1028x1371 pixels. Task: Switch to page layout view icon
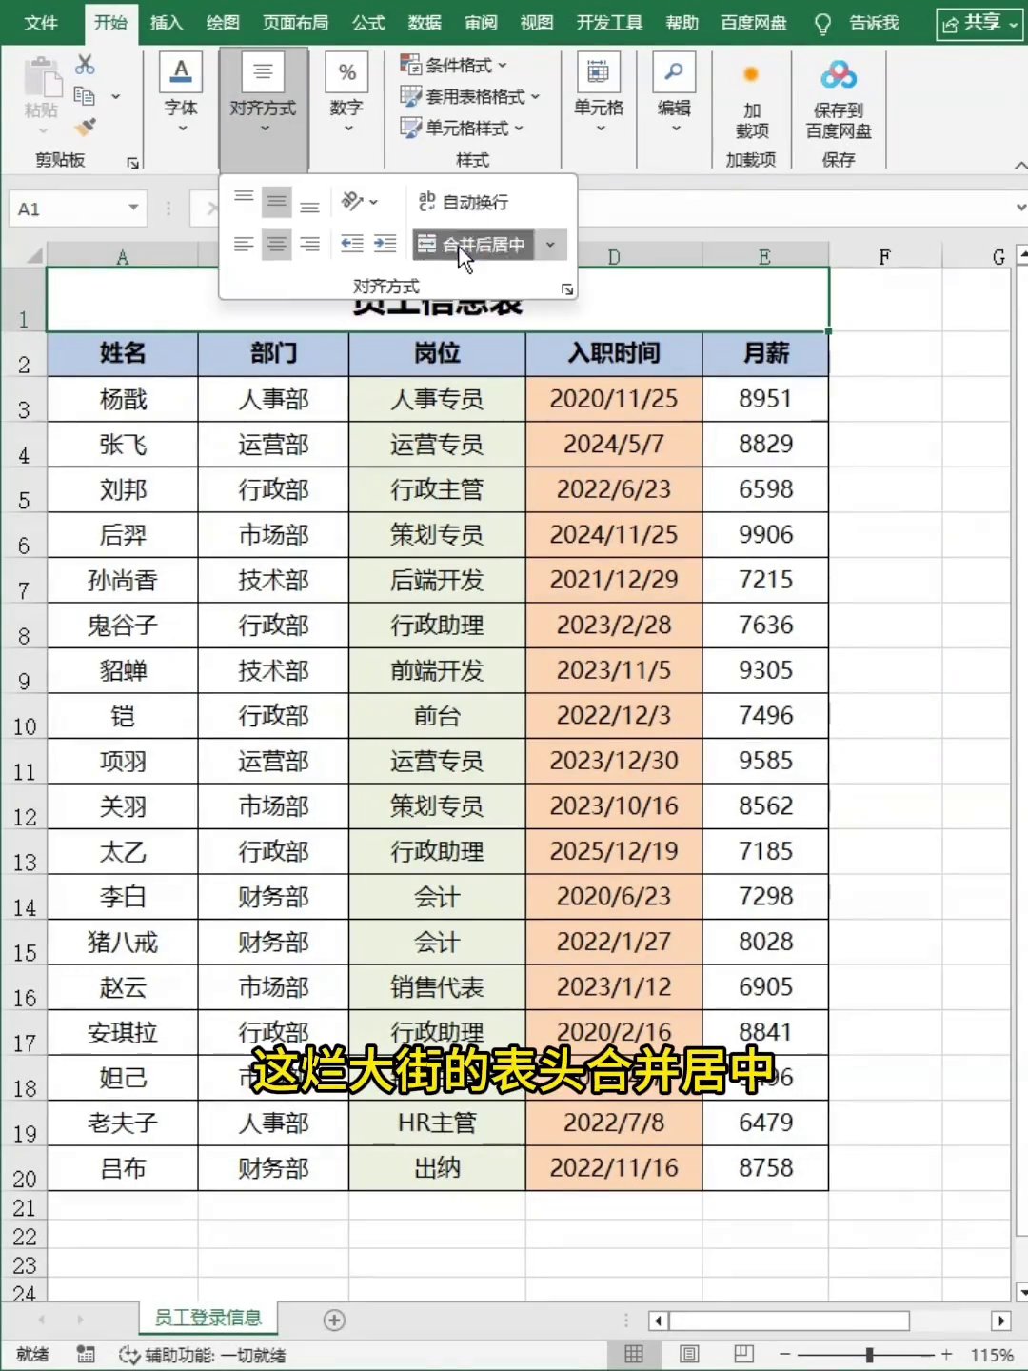coord(689,1354)
